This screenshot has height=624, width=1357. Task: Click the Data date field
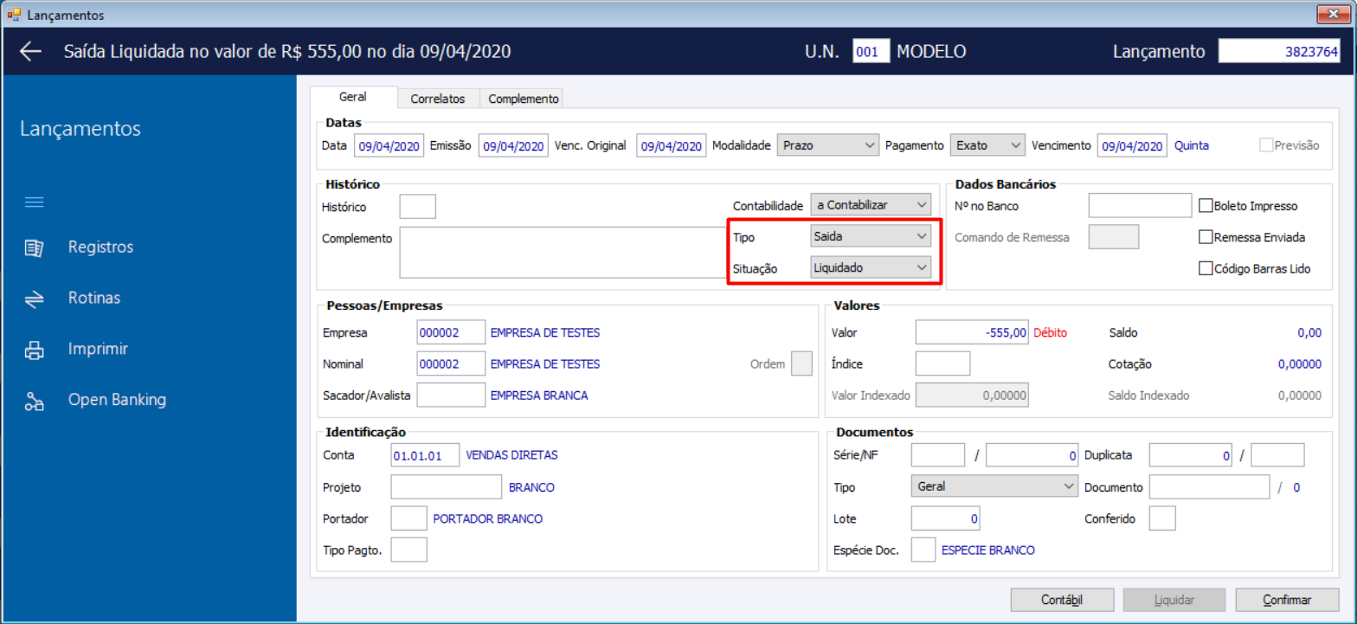tap(389, 146)
